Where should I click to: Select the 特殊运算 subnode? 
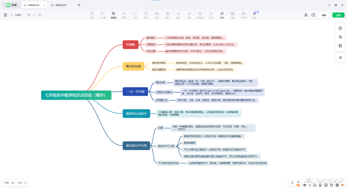tap(151, 51)
